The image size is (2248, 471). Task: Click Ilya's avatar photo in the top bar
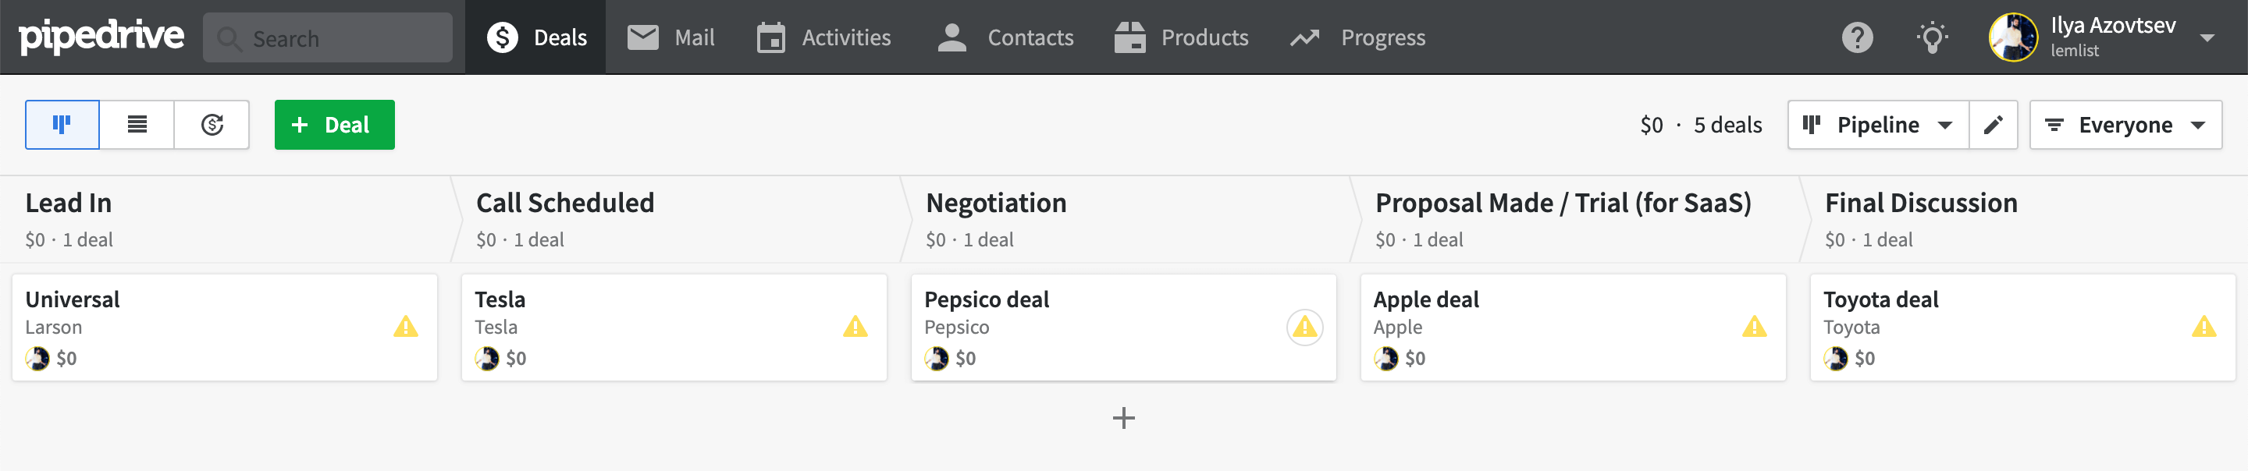click(2016, 37)
